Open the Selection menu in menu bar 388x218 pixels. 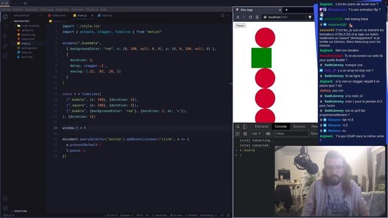[32, 10]
